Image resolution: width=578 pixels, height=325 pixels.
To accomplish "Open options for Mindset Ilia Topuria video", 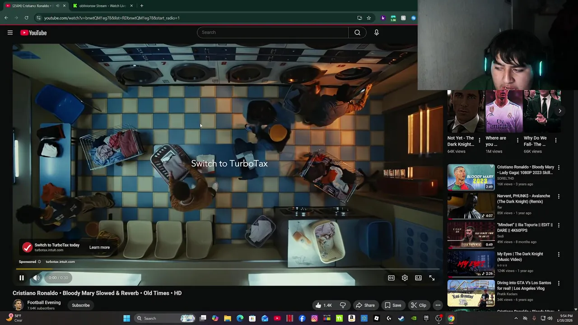I will 559,225.
